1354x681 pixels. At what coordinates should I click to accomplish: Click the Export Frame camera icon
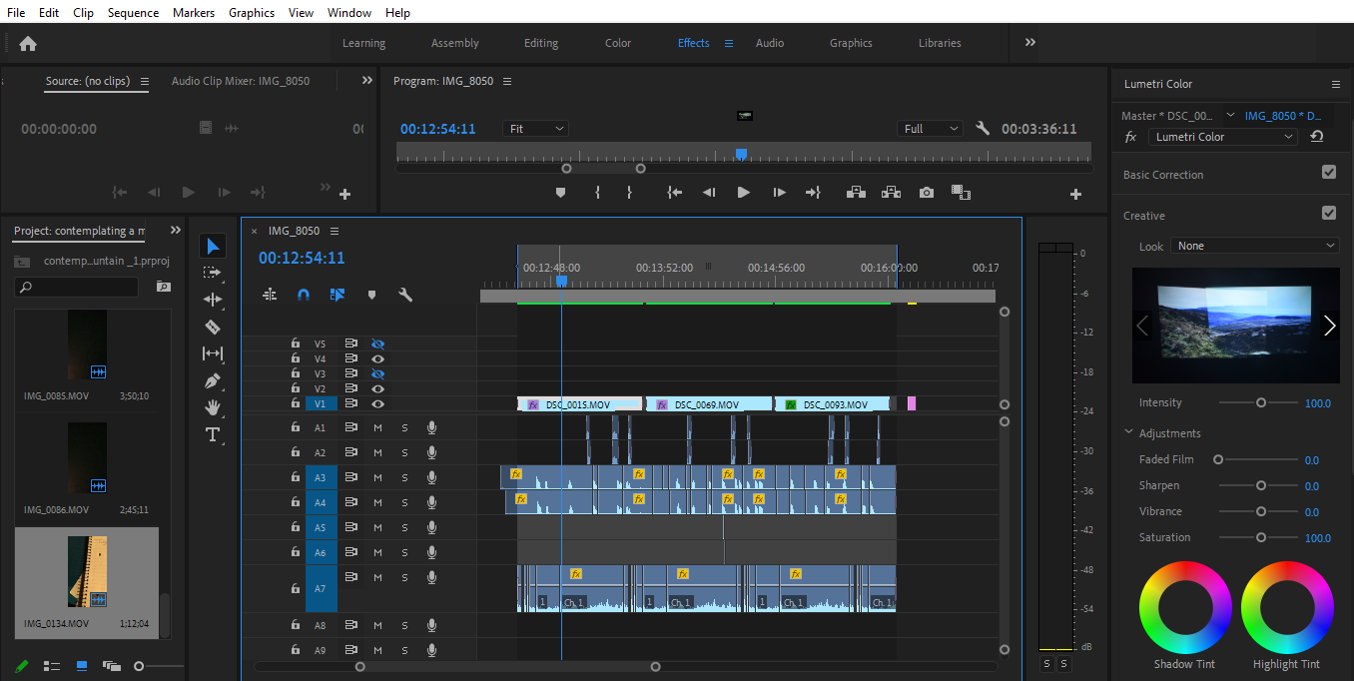coord(927,193)
